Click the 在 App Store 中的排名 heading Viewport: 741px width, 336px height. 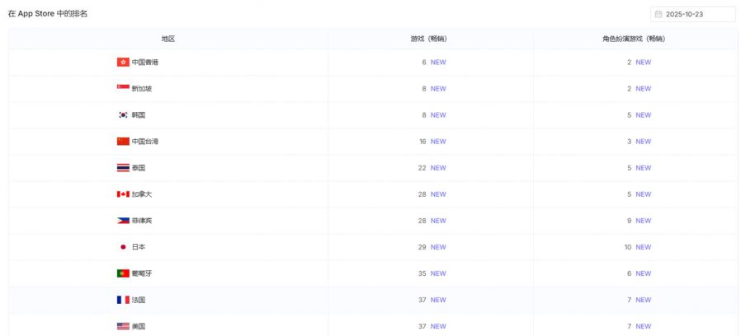[x=48, y=14]
